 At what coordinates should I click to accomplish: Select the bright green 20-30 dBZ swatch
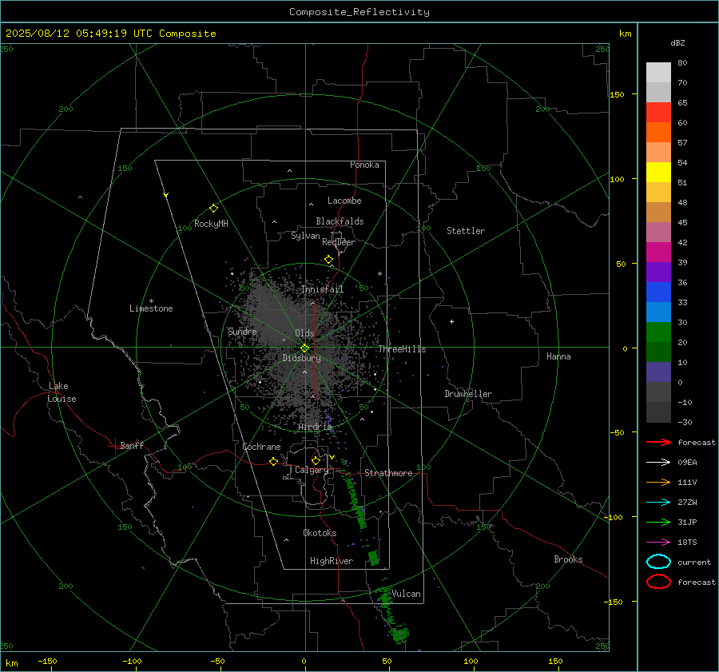tap(658, 332)
